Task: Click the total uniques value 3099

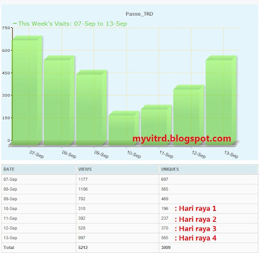Action: point(166,248)
